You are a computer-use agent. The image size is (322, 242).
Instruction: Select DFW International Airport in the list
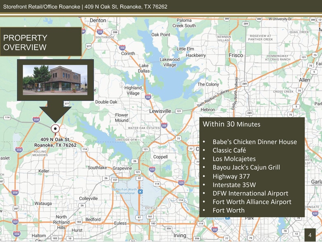click(x=250, y=193)
